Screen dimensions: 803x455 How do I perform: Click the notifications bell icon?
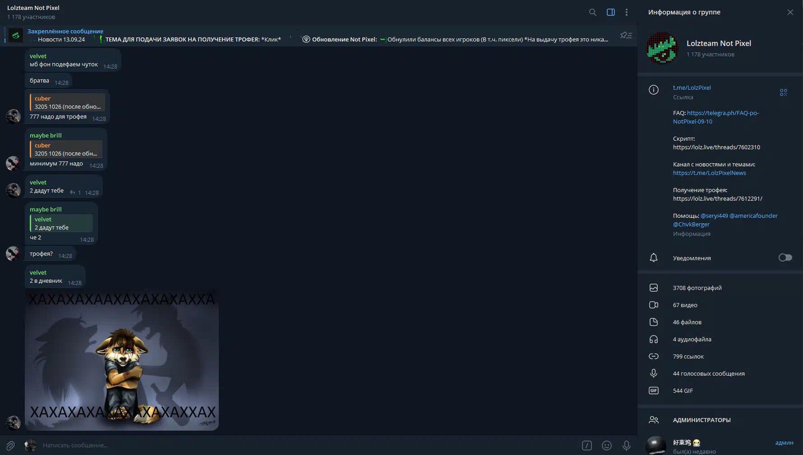tap(654, 257)
